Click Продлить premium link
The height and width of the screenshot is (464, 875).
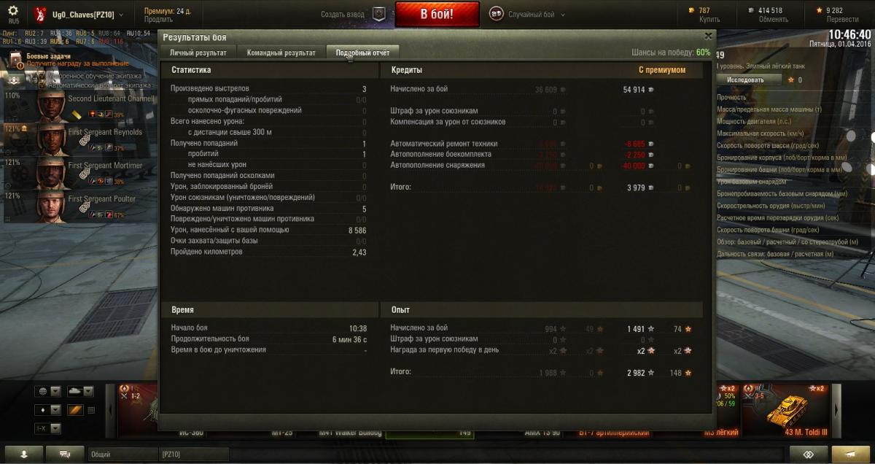coord(158,20)
